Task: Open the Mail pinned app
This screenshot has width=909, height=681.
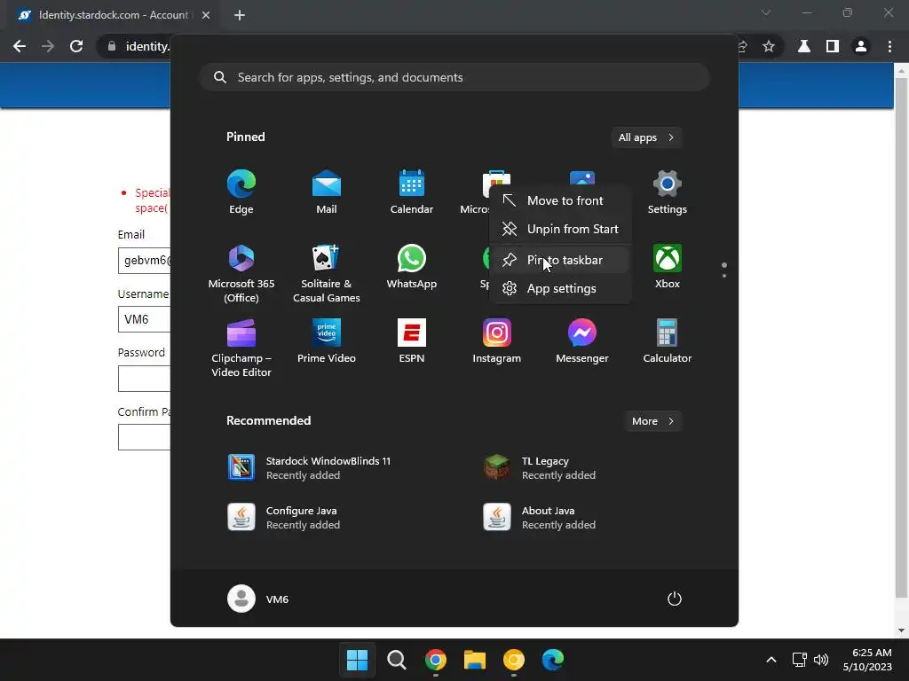Action: click(327, 192)
